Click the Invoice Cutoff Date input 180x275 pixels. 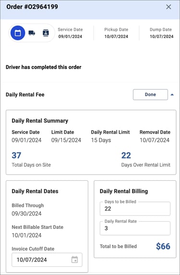[47, 260]
